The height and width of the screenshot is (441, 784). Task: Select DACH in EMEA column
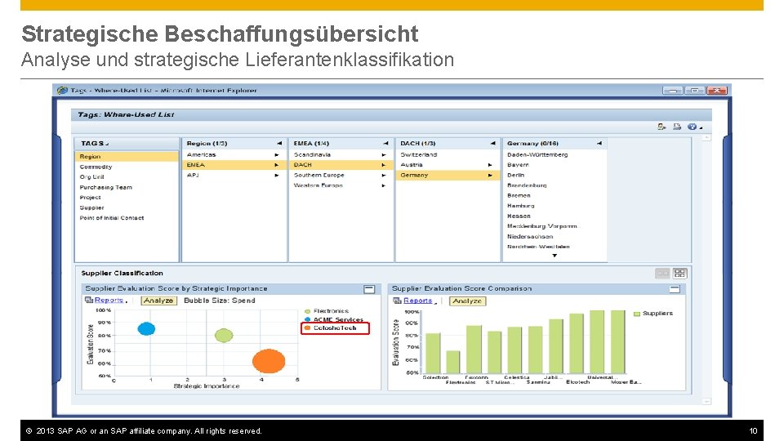click(341, 165)
